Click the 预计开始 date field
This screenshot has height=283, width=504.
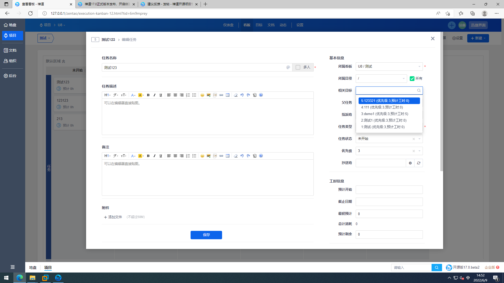389,190
